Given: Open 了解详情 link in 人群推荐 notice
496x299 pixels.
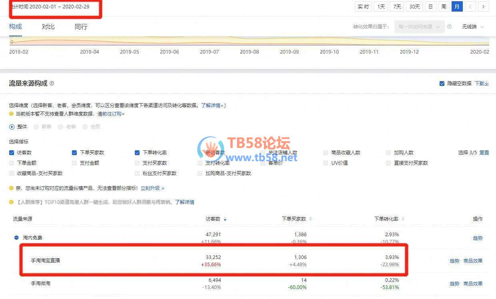Looking at the screenshot, I should pos(184,202).
